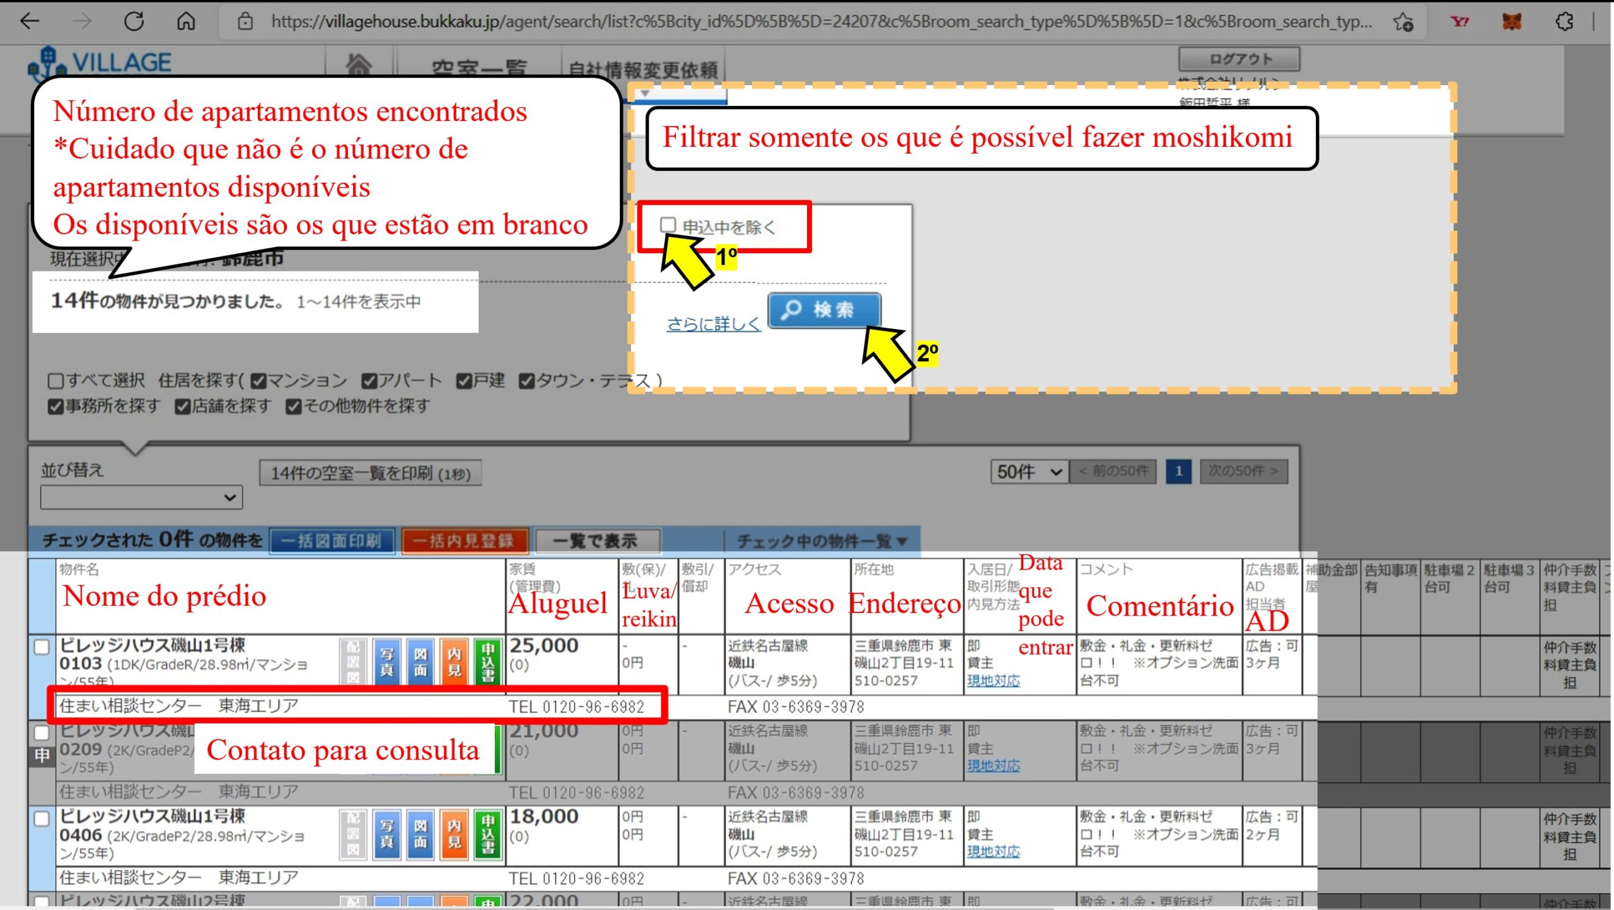Click 写真 photo icon for room 0103
The height and width of the screenshot is (910, 1614).
point(386,662)
